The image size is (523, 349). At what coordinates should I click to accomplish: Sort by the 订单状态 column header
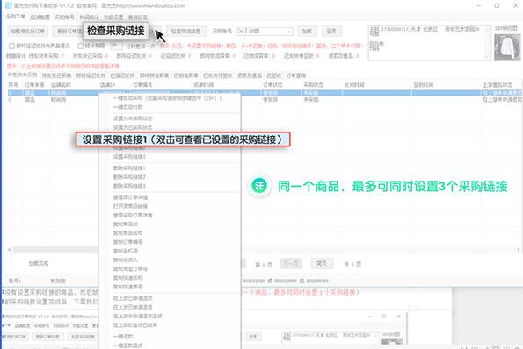point(272,85)
